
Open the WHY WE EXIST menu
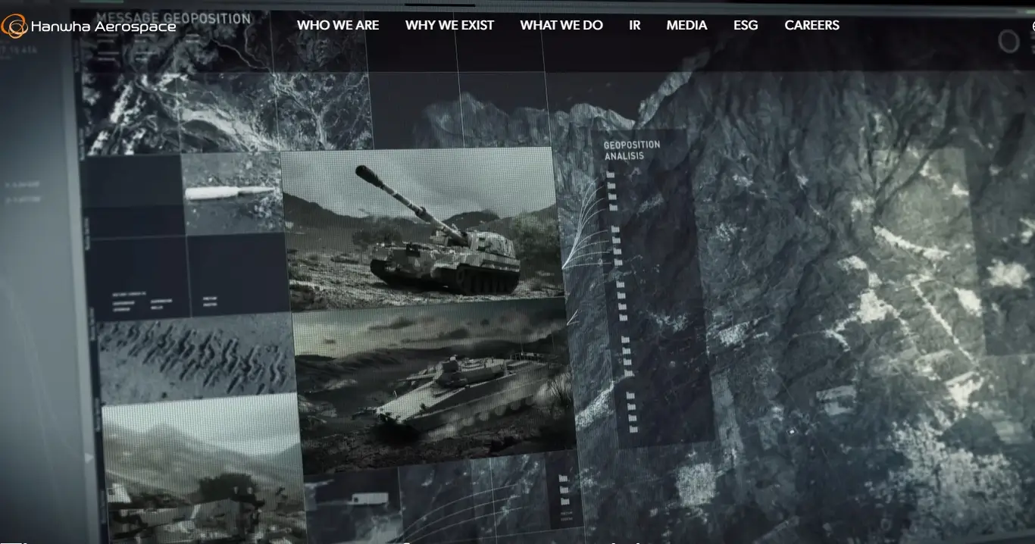449,25
